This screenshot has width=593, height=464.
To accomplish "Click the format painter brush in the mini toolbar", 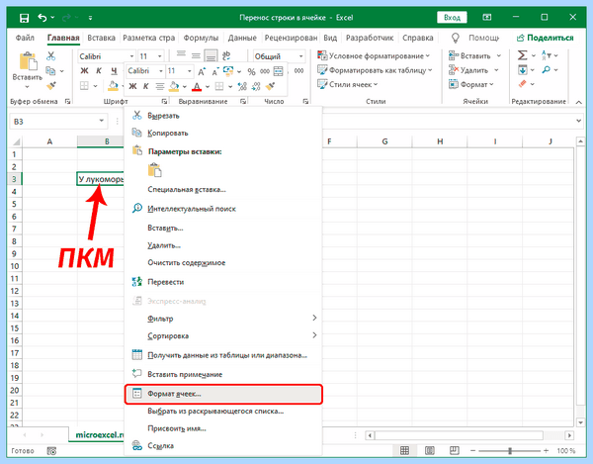I will coord(270,87).
